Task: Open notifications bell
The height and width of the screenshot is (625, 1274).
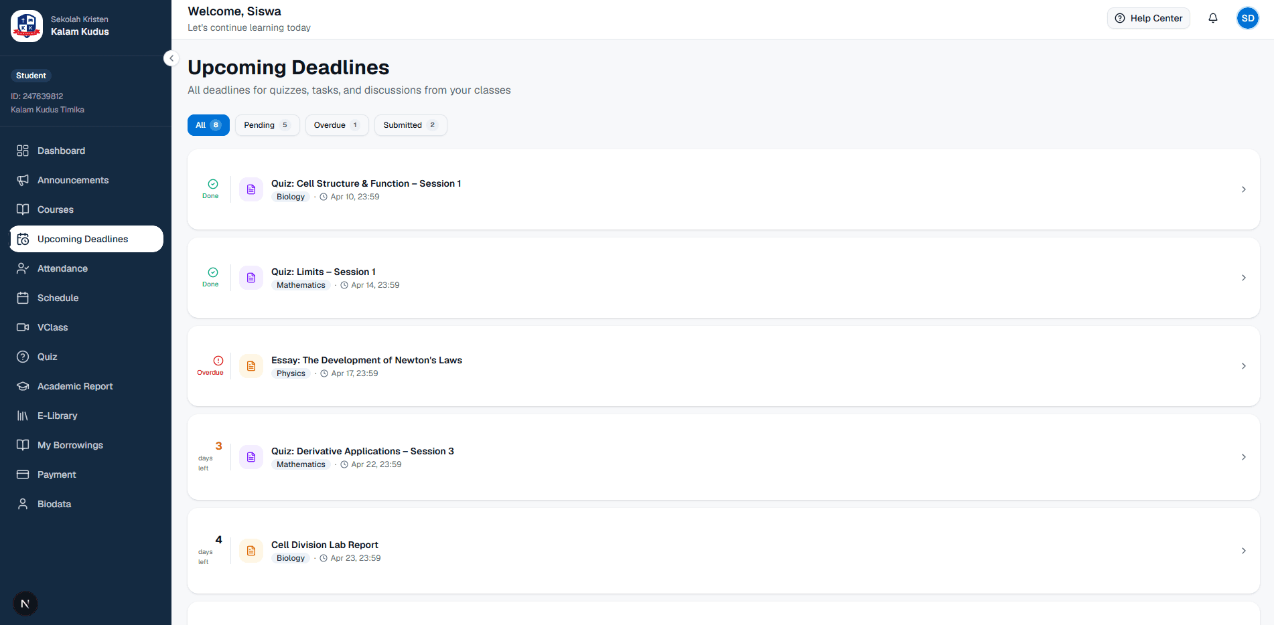Action: point(1213,18)
